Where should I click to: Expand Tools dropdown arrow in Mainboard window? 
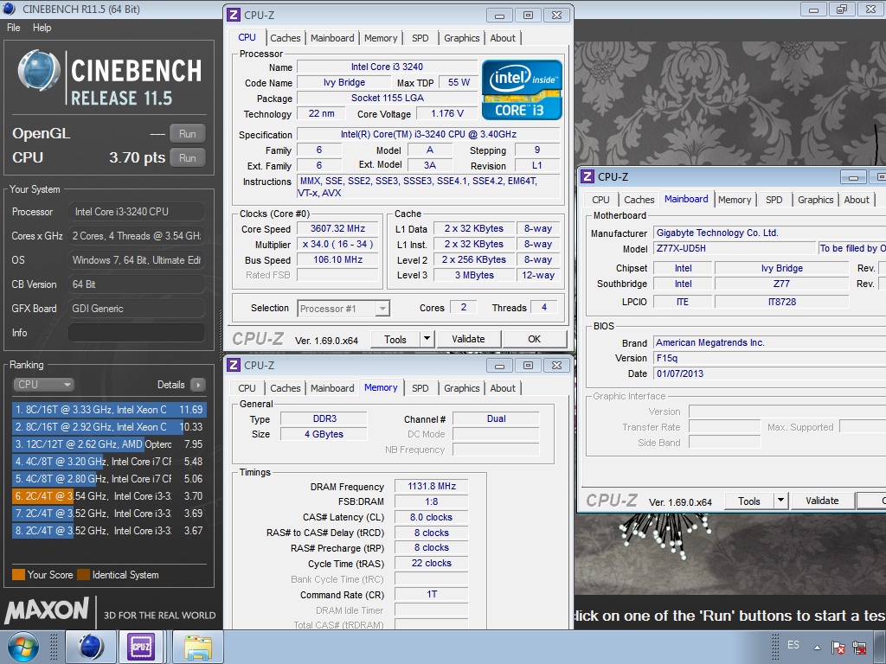coord(781,501)
